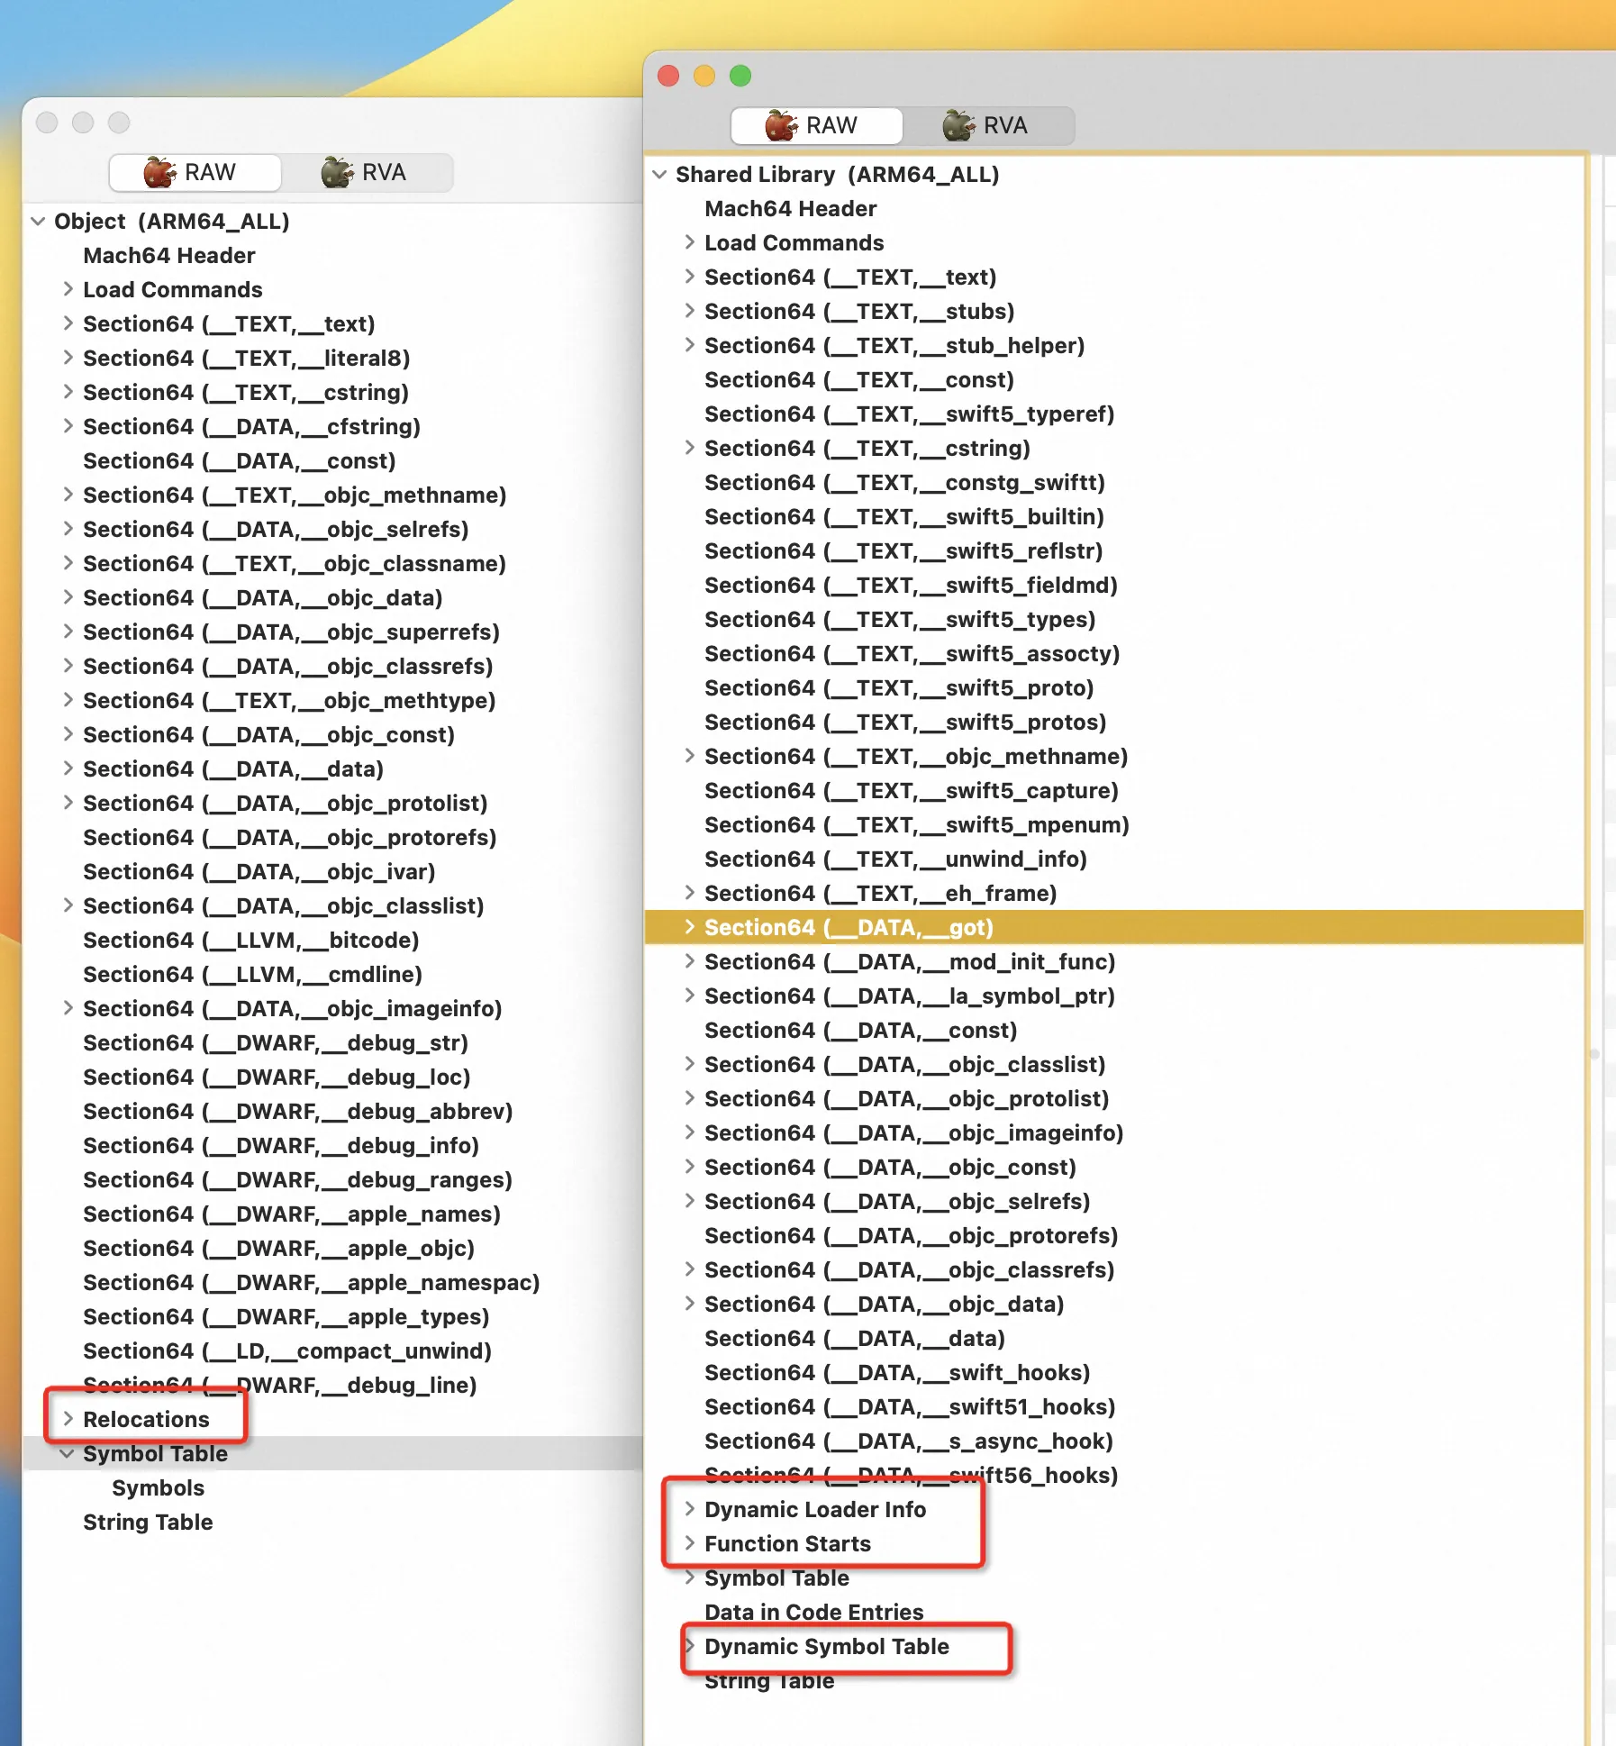Select Section64 (__TEXT,__constg_swiftt)

coord(904,482)
